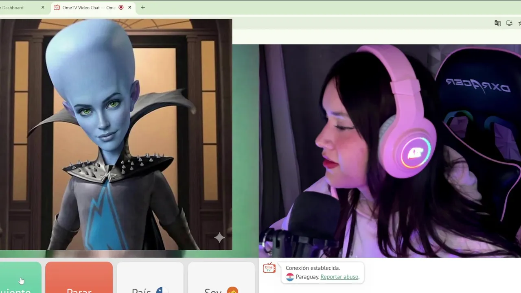
Task: Click the Paraguay country text
Action: click(307, 277)
